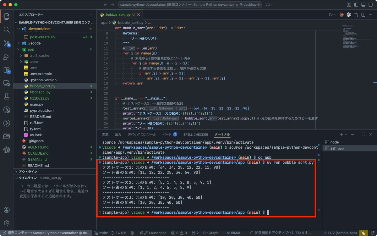377x236 pixels.
Task: Click the 開発コンテナー remote indicator in status bar
Action: (45, 233)
